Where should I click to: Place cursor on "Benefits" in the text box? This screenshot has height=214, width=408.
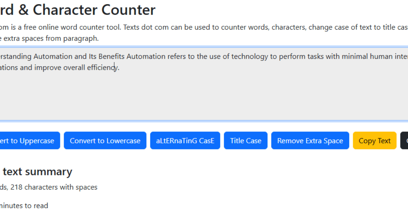pos(112,56)
